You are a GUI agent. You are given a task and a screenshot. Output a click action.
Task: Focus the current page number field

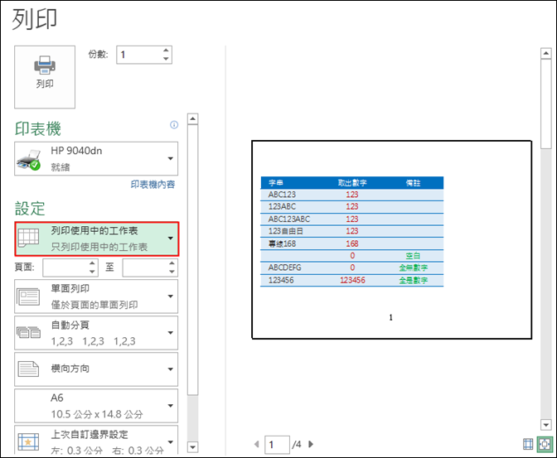click(277, 445)
